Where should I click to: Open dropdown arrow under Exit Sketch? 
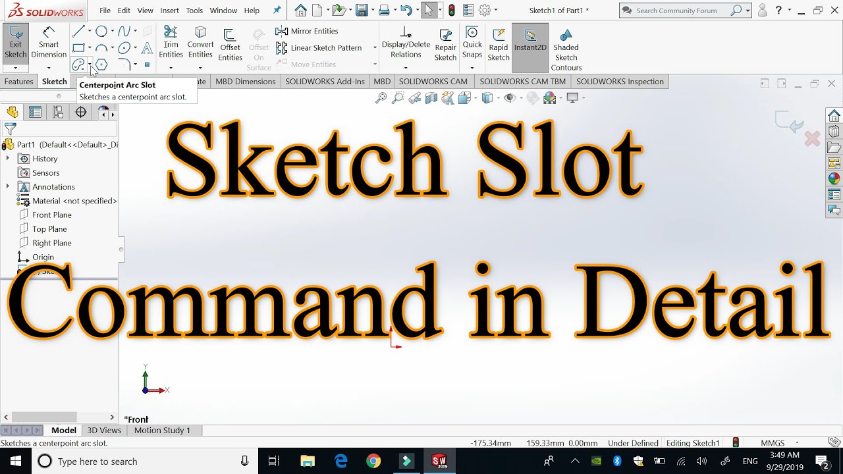[x=15, y=68]
